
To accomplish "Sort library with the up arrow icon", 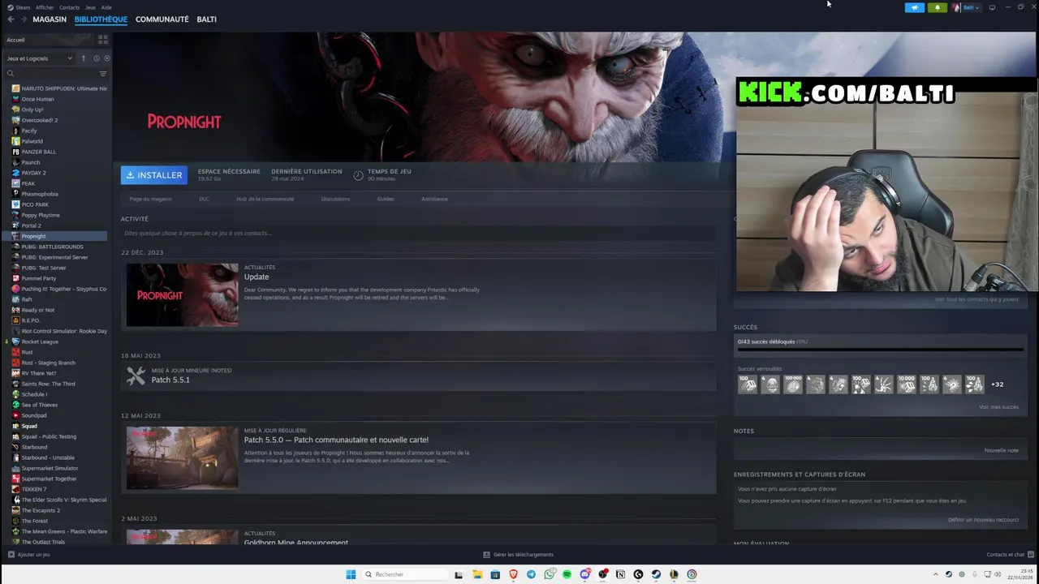I will (x=83, y=58).
